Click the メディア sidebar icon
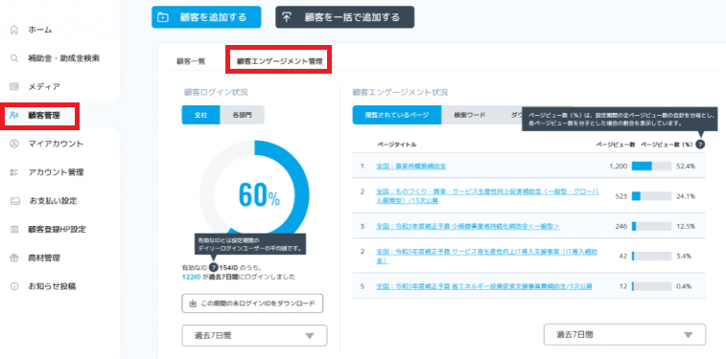Image resolution: width=726 pixels, height=359 pixels. (13, 86)
